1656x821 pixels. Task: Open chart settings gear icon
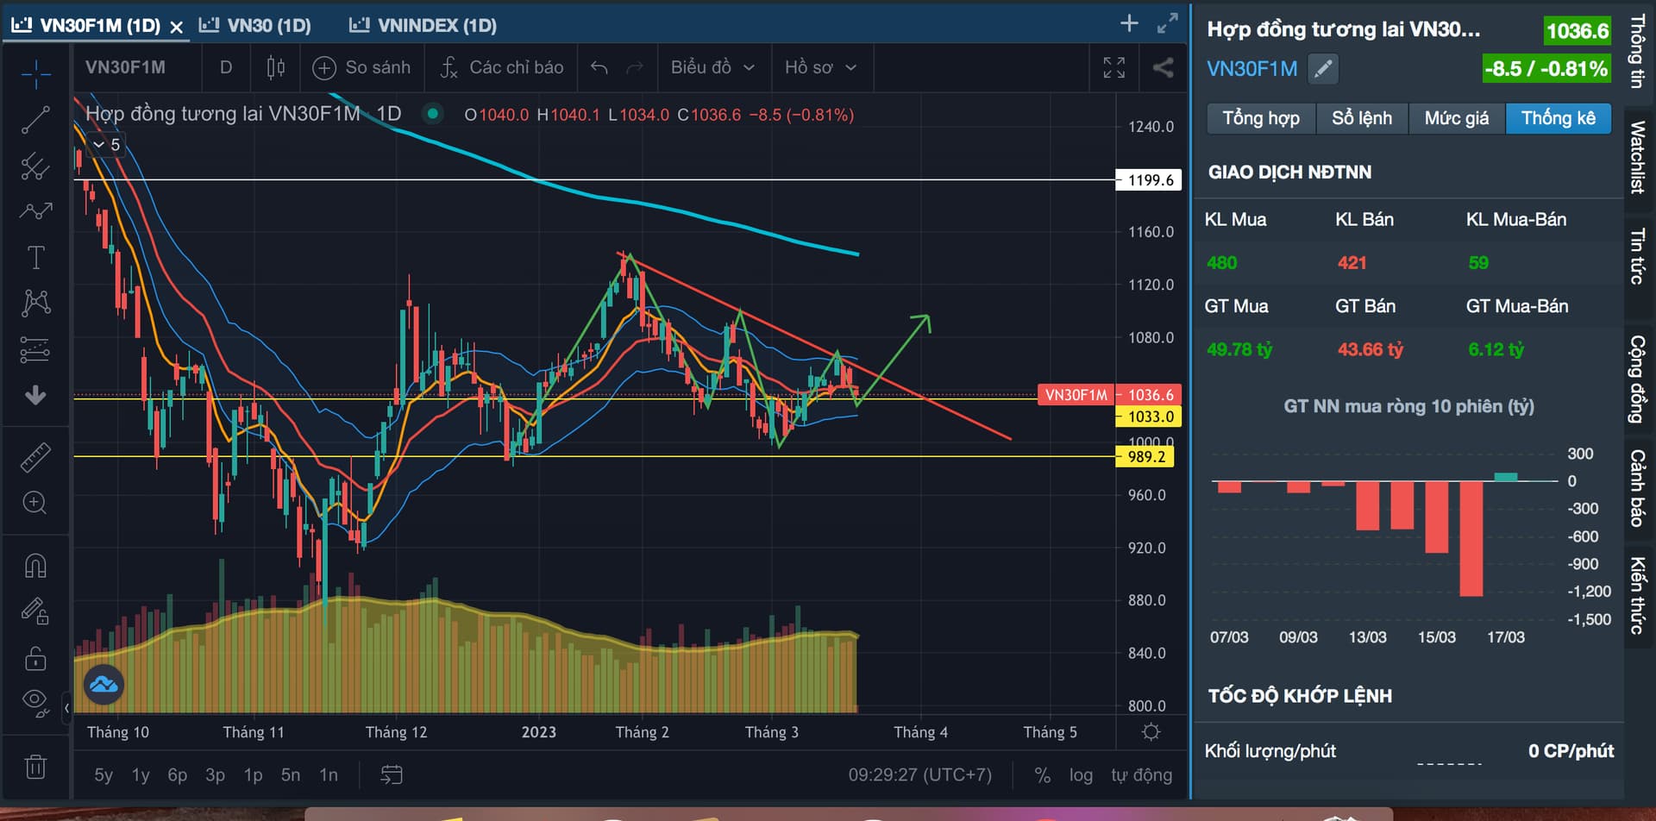1151,732
